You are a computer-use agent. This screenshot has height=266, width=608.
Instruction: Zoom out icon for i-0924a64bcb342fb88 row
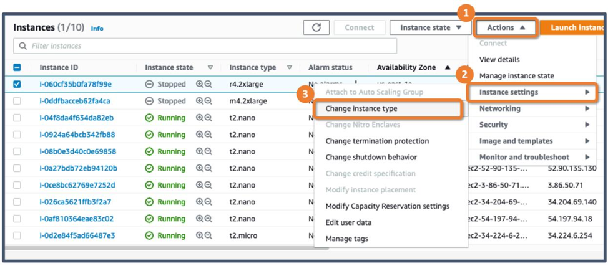208,135
